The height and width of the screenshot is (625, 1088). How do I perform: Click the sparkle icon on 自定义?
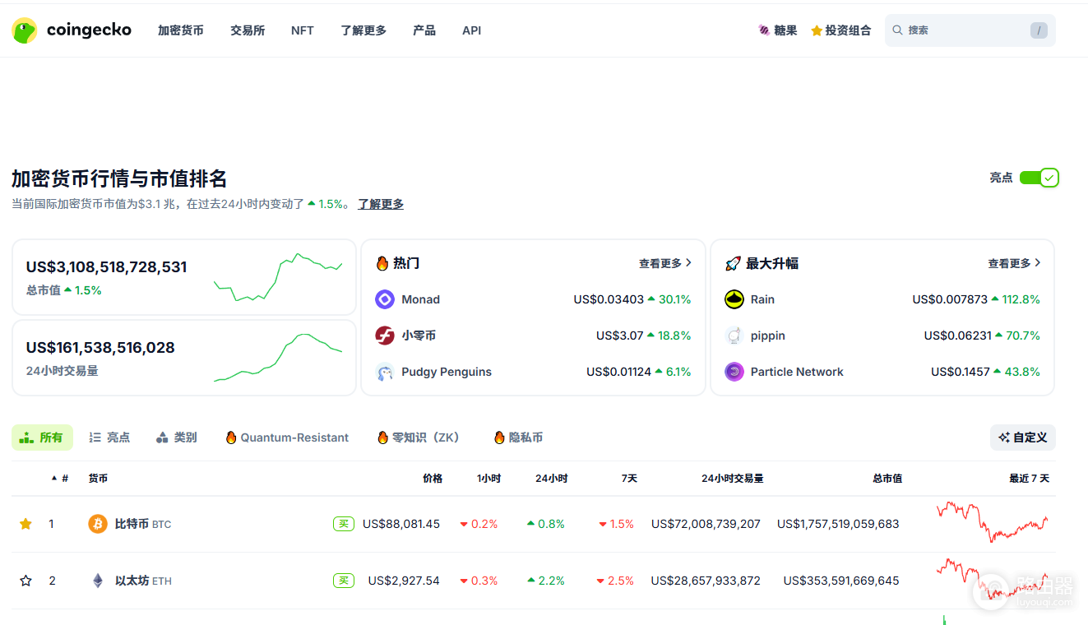click(1004, 437)
